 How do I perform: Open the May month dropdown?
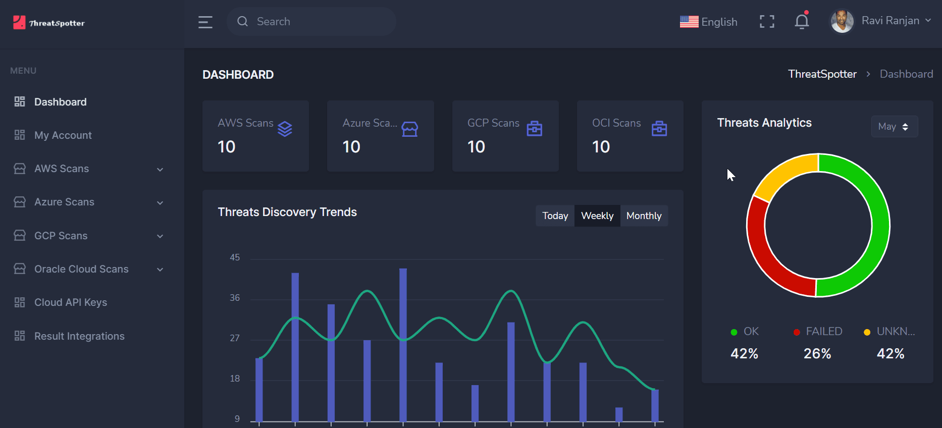(895, 127)
